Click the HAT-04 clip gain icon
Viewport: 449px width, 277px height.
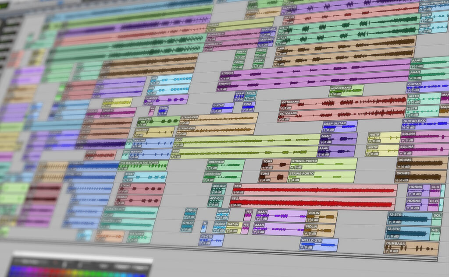[228, 230]
